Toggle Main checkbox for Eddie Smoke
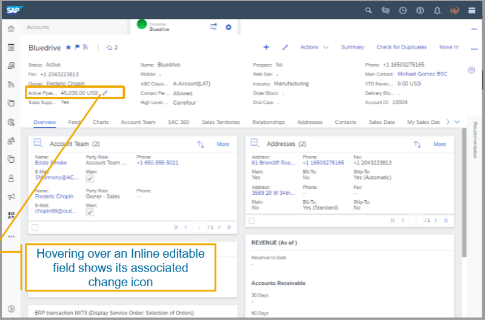Screen dimensions: 485x320 pos(90,178)
